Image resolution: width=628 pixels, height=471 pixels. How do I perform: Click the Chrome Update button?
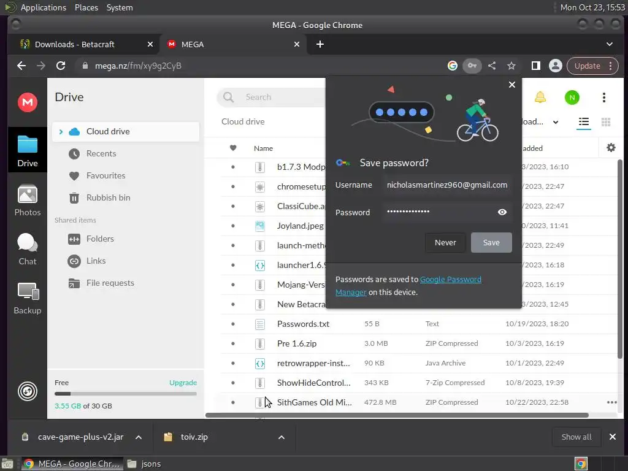(x=593, y=66)
